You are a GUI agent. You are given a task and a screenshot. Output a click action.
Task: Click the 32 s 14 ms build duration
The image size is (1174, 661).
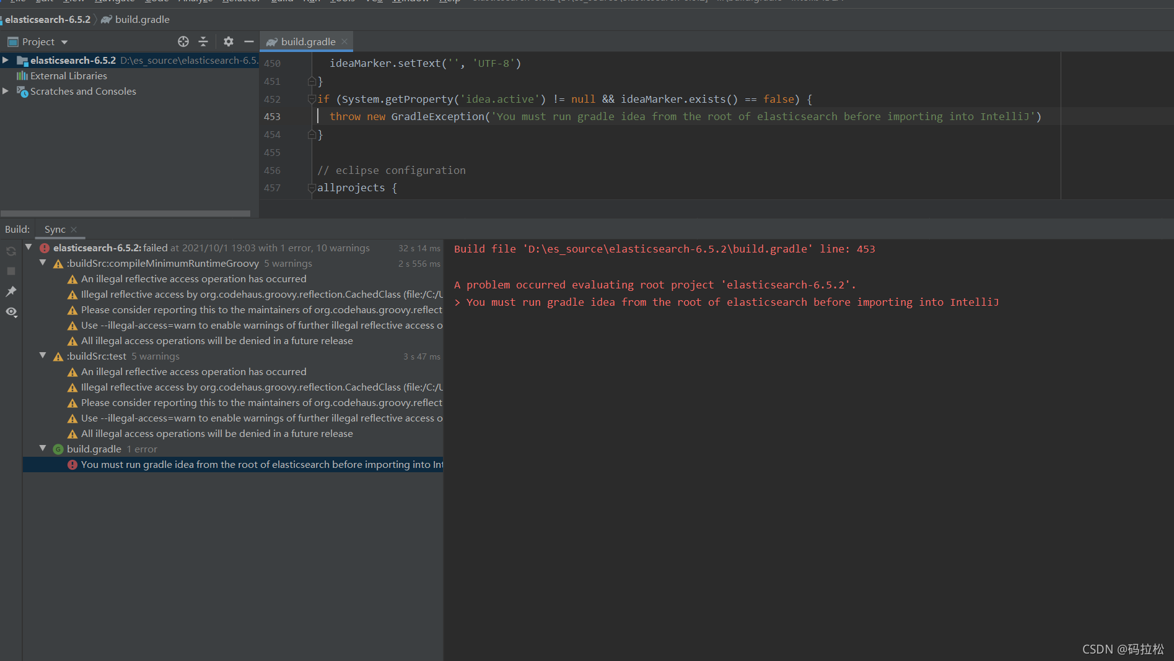pyautogui.click(x=419, y=248)
